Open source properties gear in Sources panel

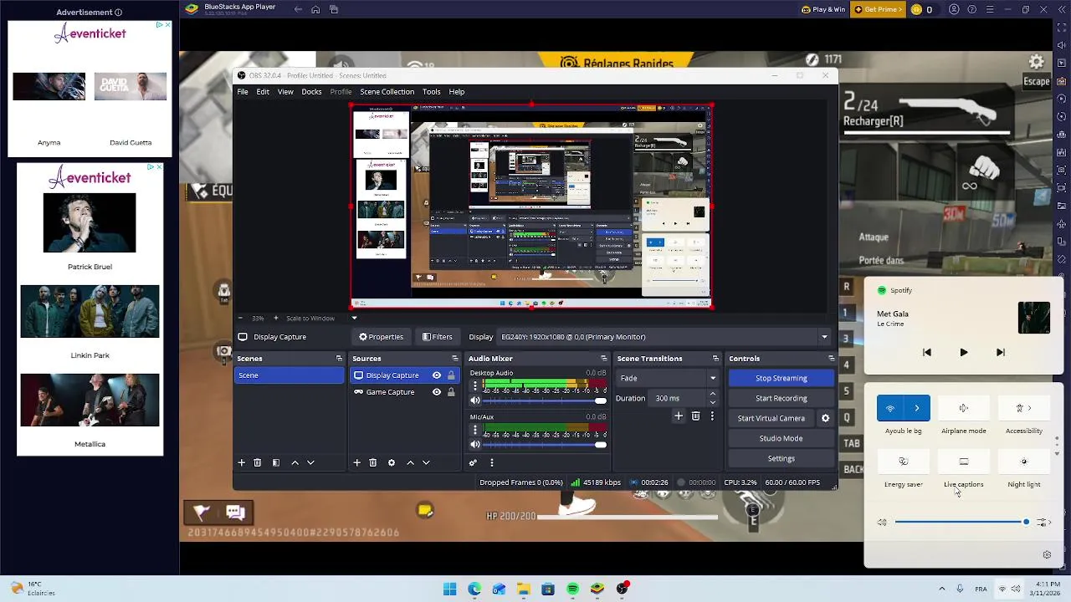[391, 462]
